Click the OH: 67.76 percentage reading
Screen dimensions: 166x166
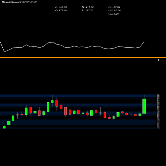115,11
